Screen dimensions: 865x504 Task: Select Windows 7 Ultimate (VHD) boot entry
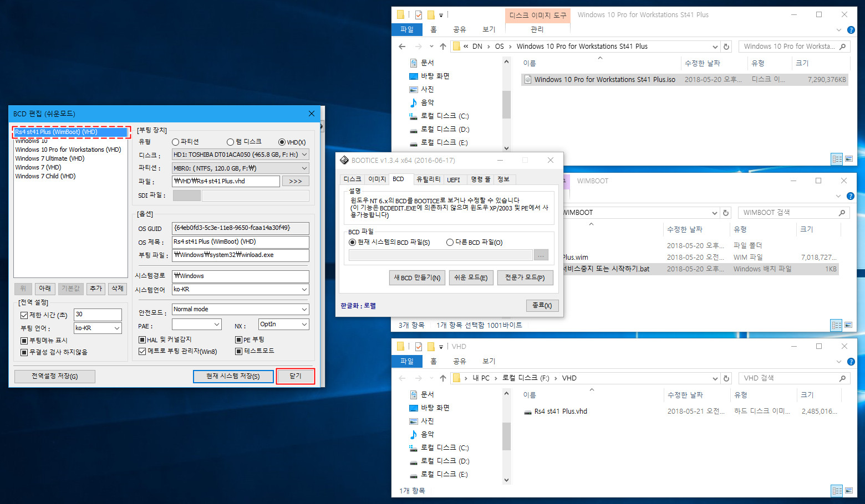point(50,158)
